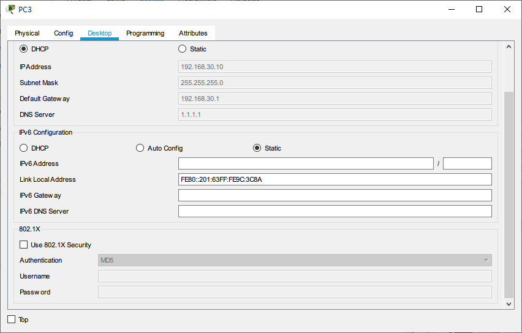
Task: Select IPv6 Static radio option
Action: [x=257, y=148]
